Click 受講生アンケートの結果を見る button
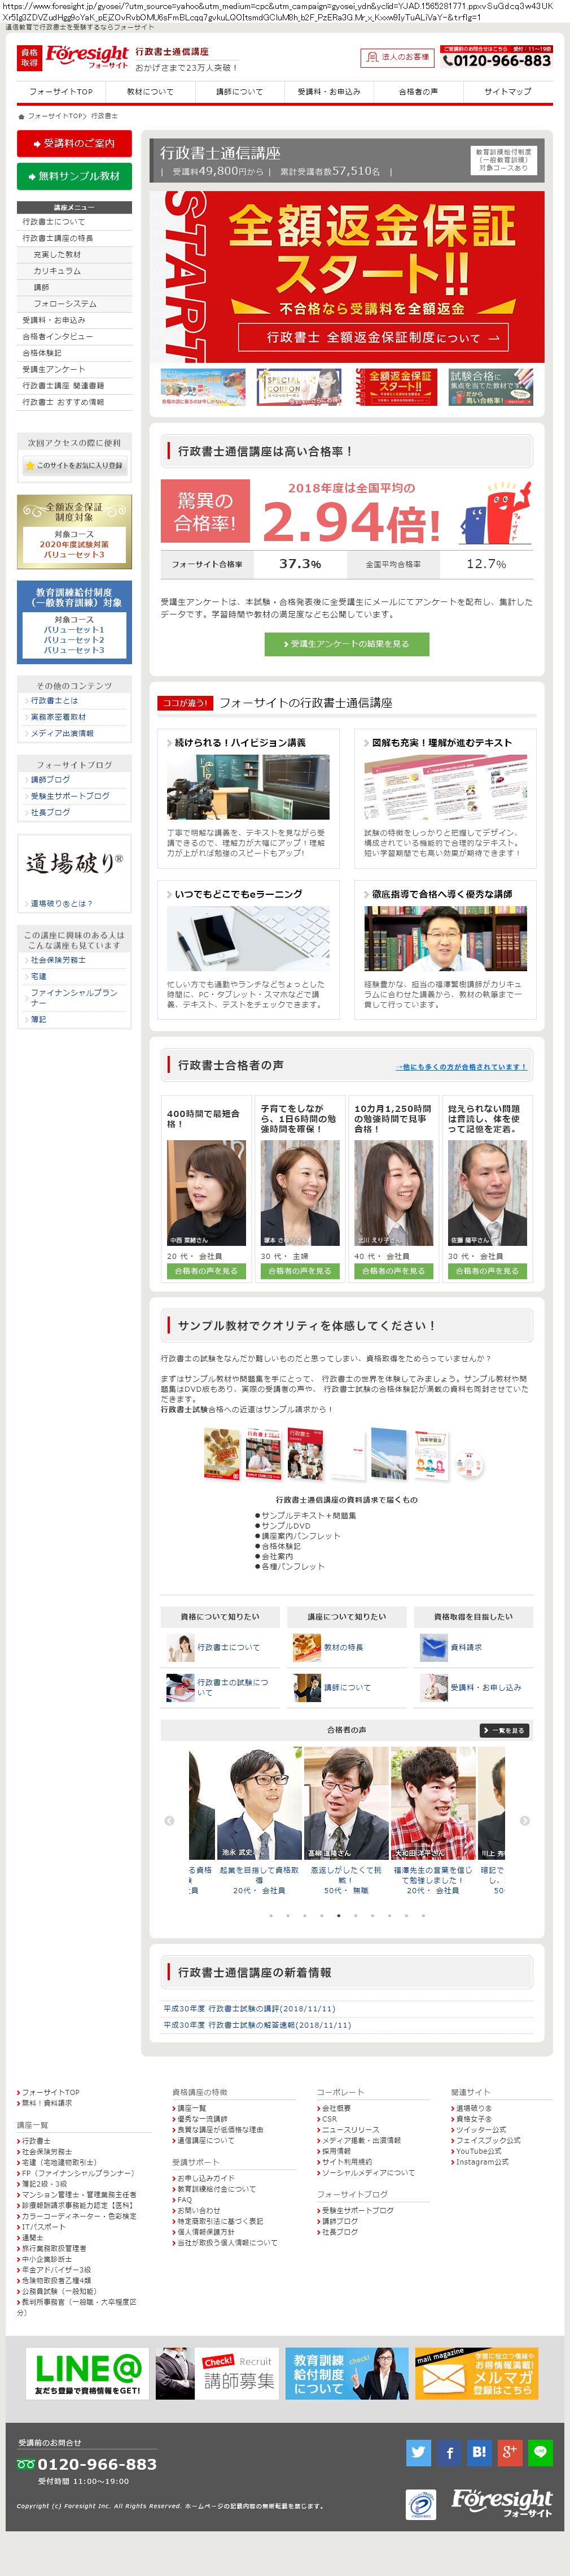This screenshot has height=2576, width=570. (x=347, y=643)
